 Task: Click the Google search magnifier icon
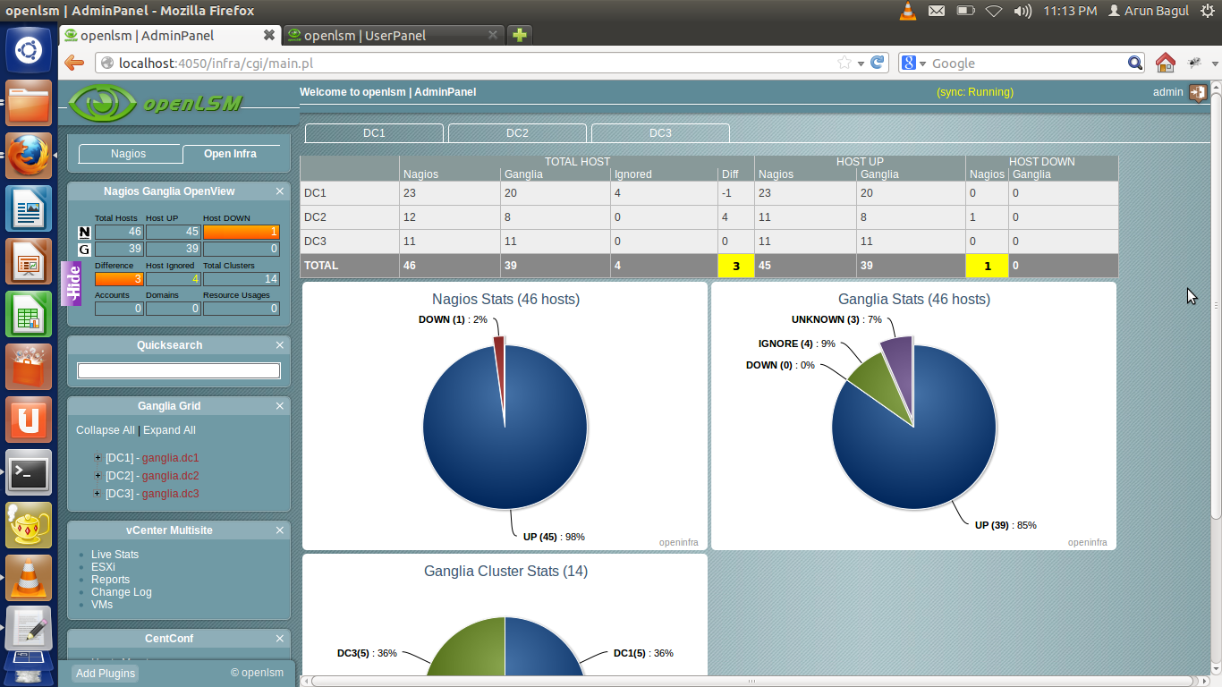pyautogui.click(x=1134, y=63)
